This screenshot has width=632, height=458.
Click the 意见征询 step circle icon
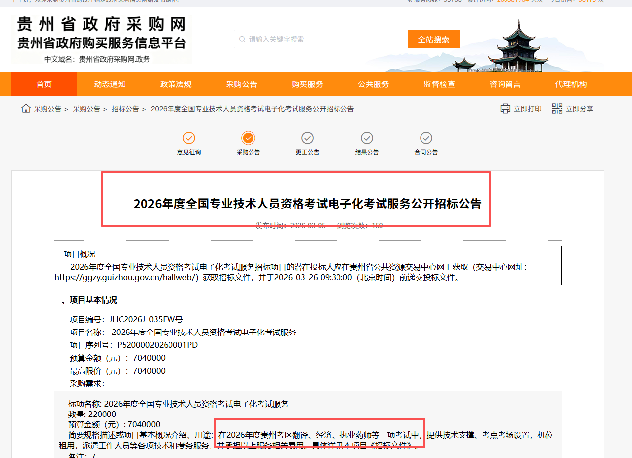pos(189,138)
